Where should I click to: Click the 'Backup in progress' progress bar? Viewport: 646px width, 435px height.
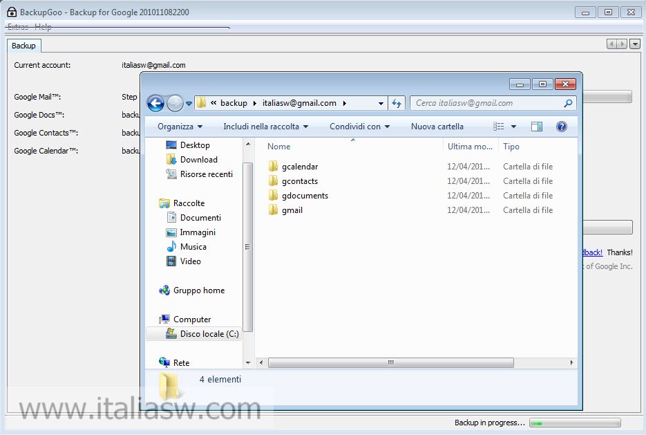tap(575, 423)
